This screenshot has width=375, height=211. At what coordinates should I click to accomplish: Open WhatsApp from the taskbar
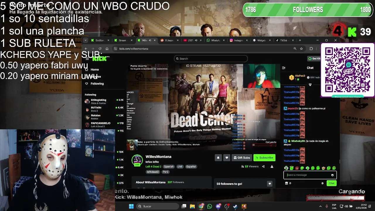[209, 206]
